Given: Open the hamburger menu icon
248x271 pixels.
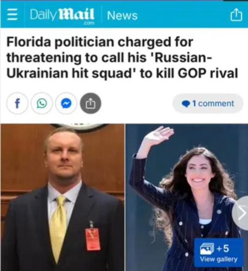Looking at the screenshot, I should click(12, 15).
